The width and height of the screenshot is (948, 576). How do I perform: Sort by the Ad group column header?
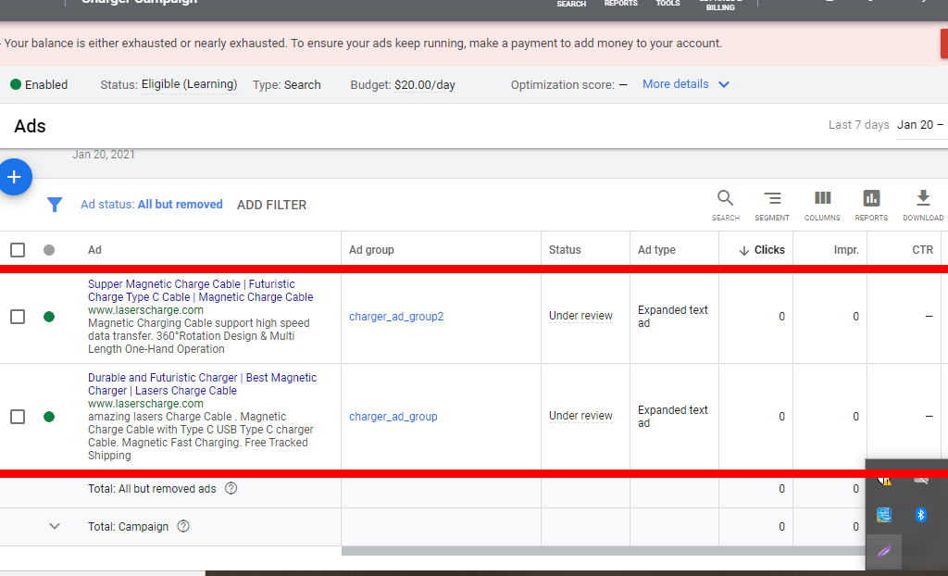click(x=371, y=250)
